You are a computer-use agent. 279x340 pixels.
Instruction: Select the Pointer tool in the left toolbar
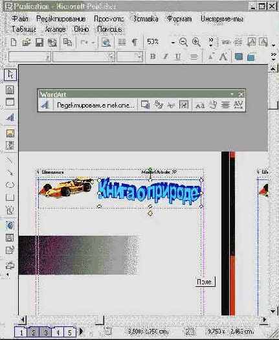click(x=10, y=75)
